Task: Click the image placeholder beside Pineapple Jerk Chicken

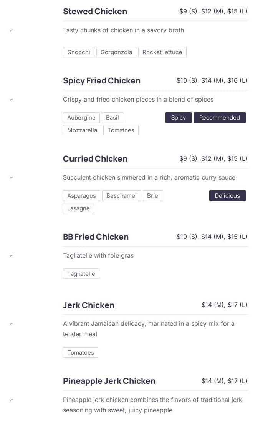Action: tap(12, 400)
